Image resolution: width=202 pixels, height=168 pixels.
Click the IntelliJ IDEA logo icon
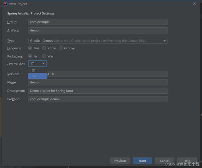click(x=6, y=4)
